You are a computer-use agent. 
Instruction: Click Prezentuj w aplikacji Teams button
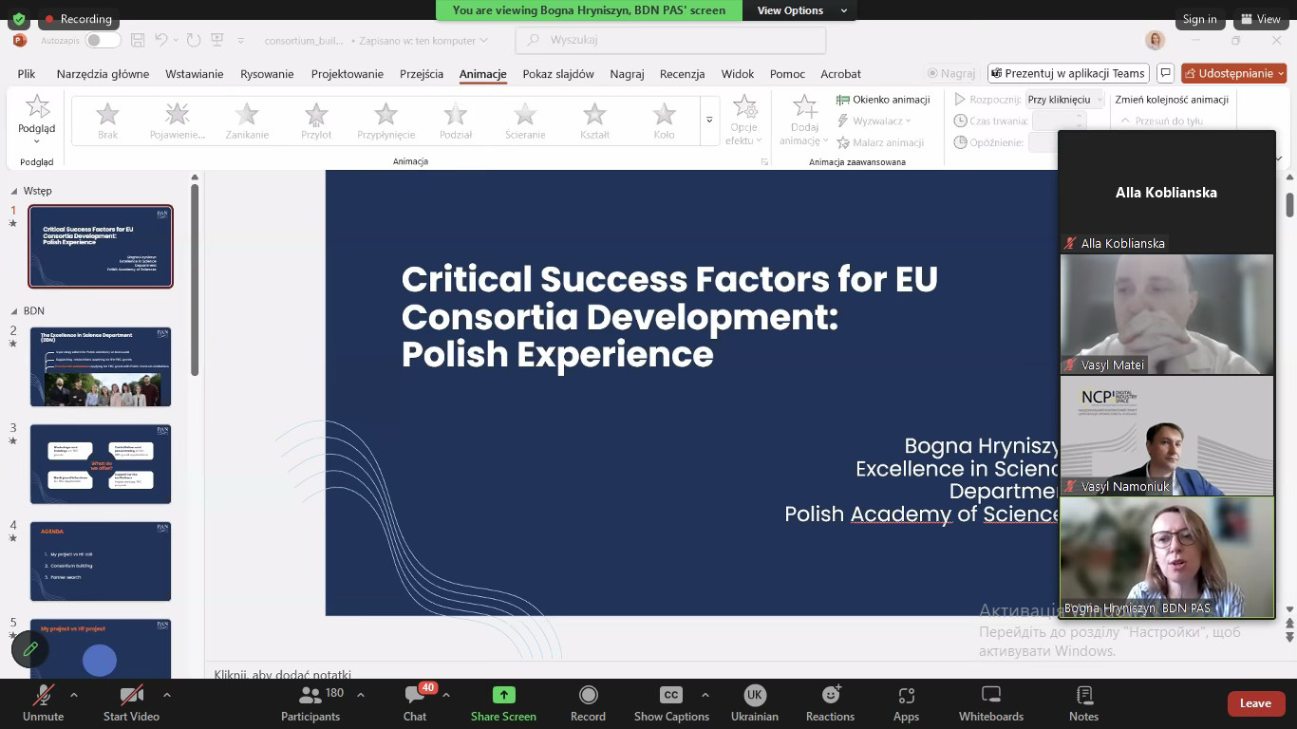(x=1068, y=73)
